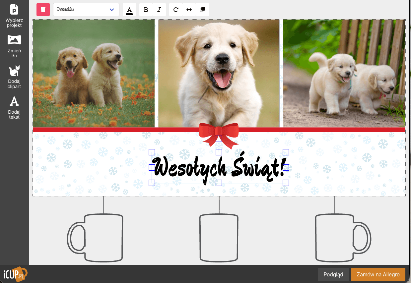The image size is (411, 283).
Task: Duplicate the selected text layer
Action: click(x=202, y=10)
